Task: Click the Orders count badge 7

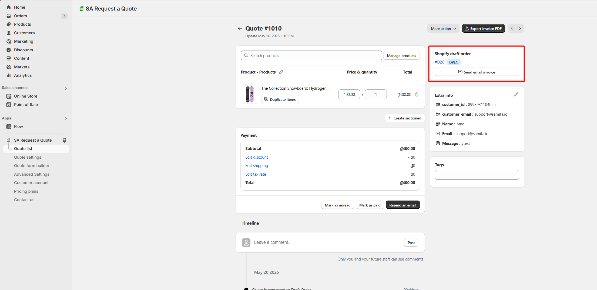Action: [x=64, y=16]
